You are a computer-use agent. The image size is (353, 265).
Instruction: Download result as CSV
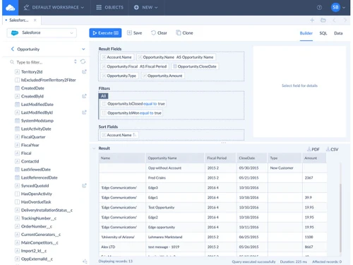point(332,149)
